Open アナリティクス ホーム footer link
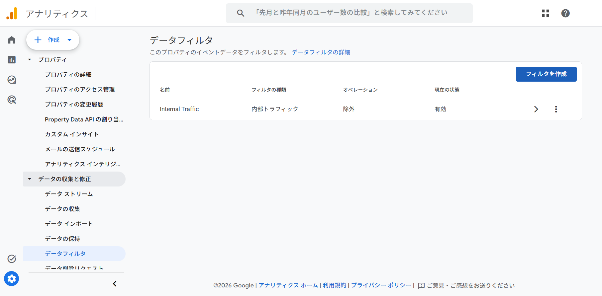 point(288,285)
